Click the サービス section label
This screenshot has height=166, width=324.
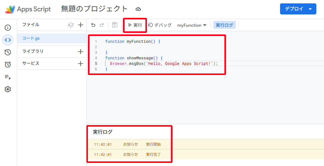click(30, 63)
